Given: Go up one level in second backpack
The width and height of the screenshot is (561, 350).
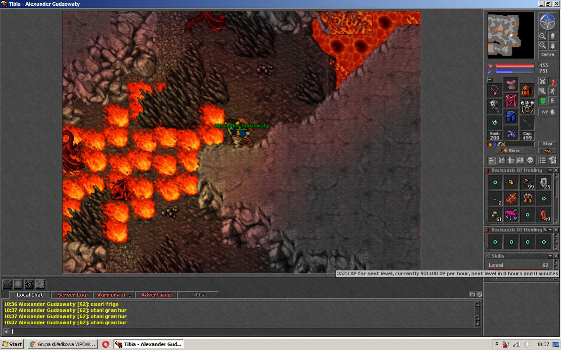Looking at the screenshot, I should pyautogui.click(x=545, y=230).
